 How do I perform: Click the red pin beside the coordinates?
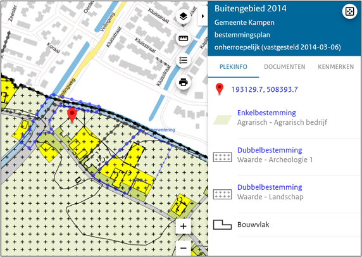(x=220, y=89)
